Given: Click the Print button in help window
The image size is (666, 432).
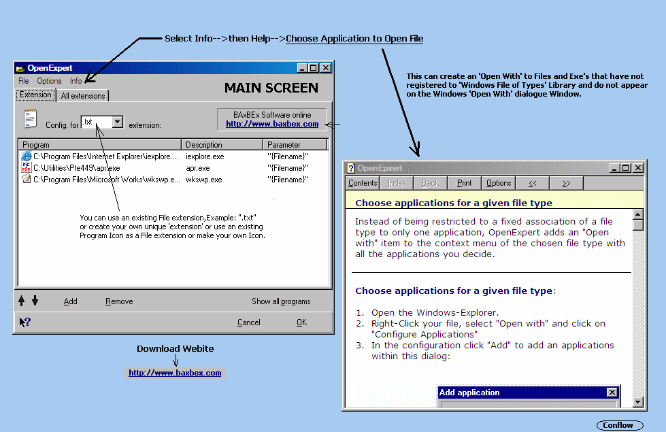Looking at the screenshot, I should tap(464, 183).
